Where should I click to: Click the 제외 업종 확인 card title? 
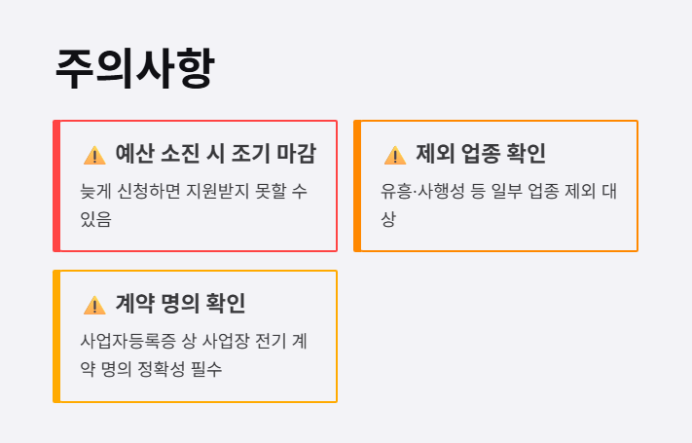481,154
